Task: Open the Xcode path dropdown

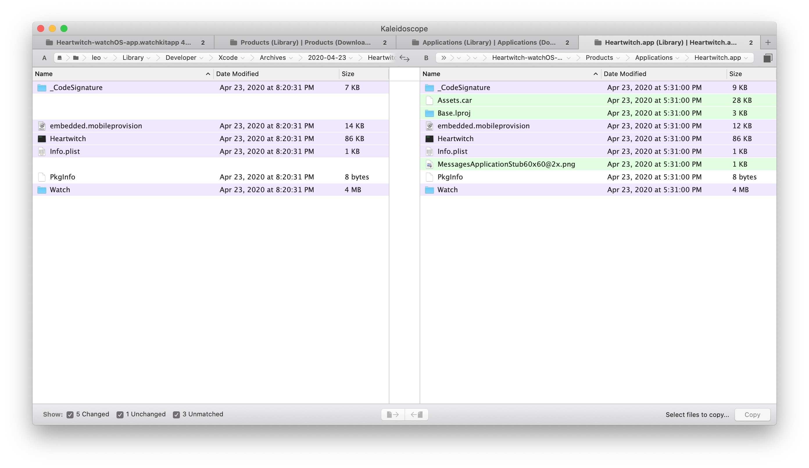Action: tap(242, 58)
